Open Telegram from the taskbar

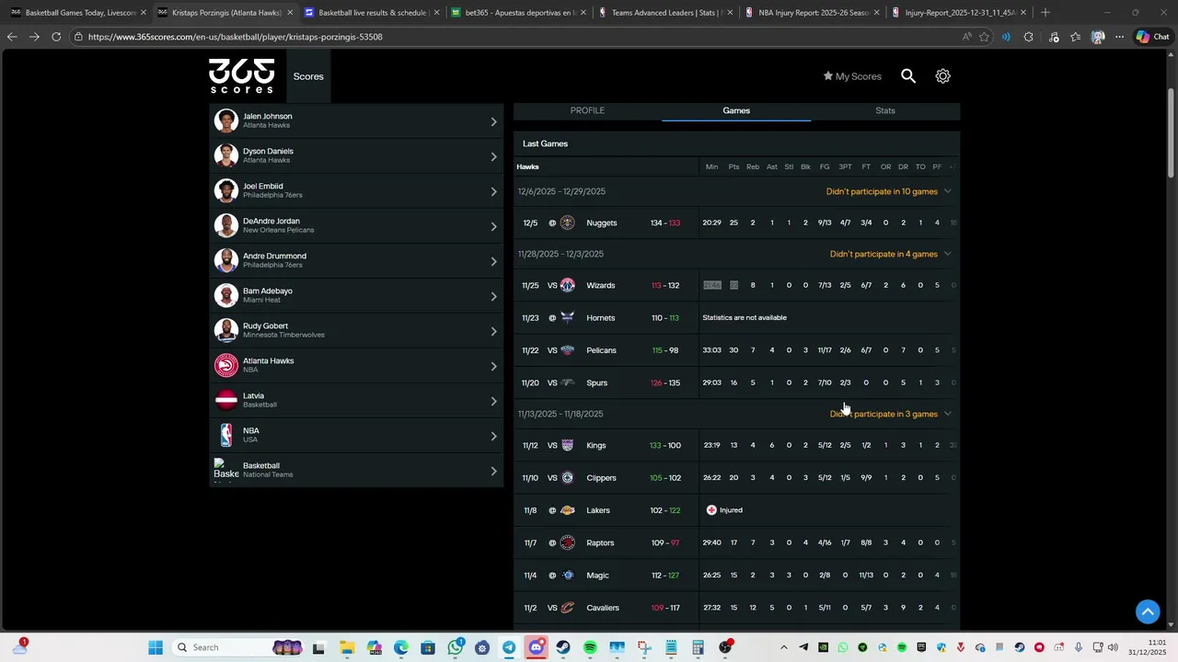[x=509, y=647]
